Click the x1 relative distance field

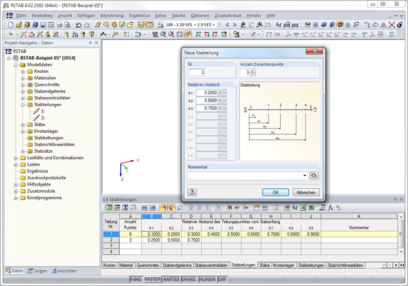[207, 92]
